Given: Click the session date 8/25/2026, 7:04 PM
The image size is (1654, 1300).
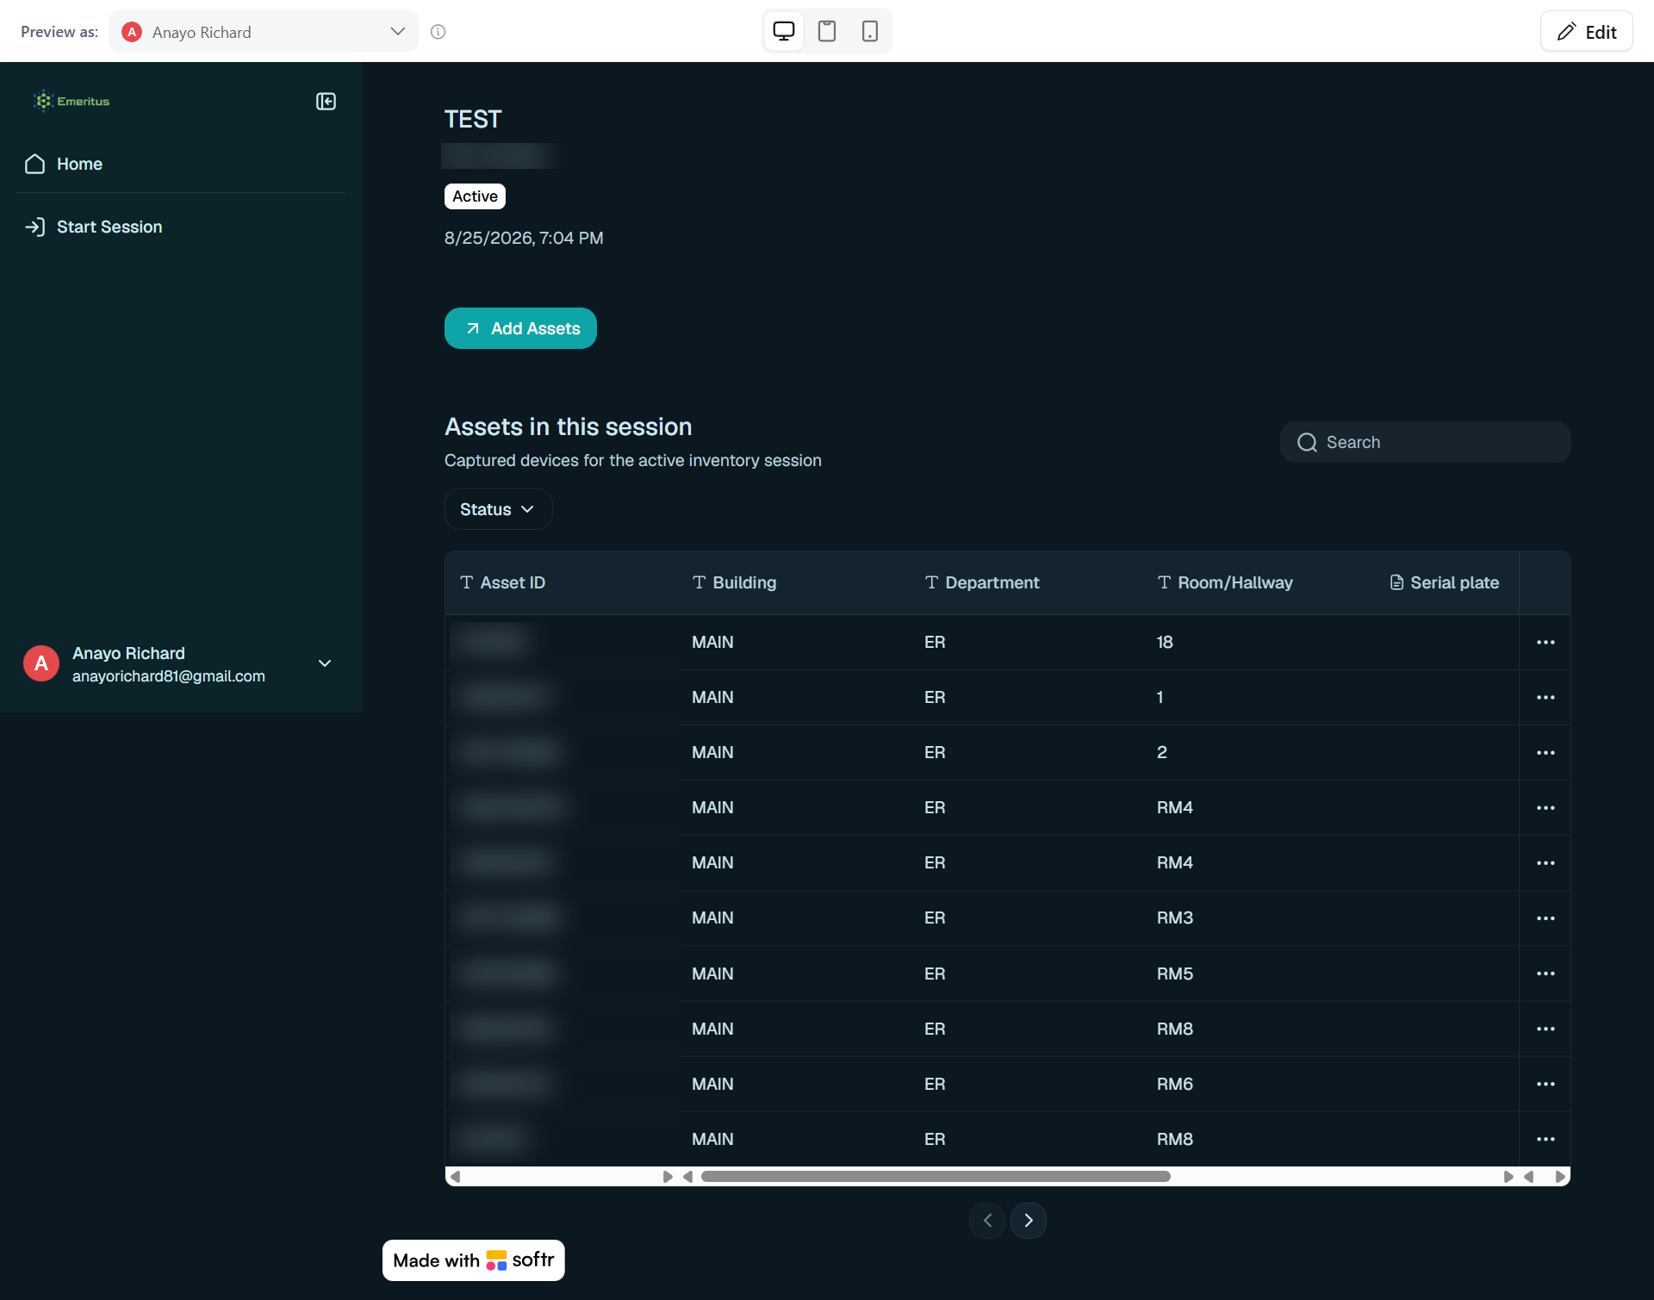Looking at the screenshot, I should (x=524, y=238).
